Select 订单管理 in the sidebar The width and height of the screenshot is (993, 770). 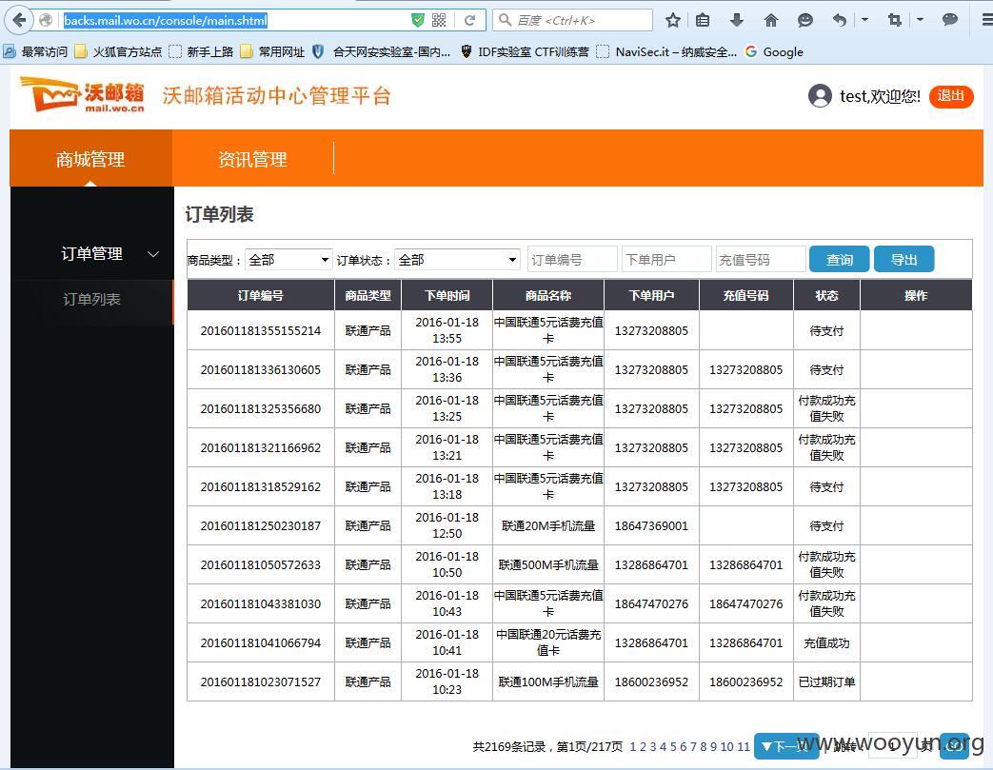(91, 254)
